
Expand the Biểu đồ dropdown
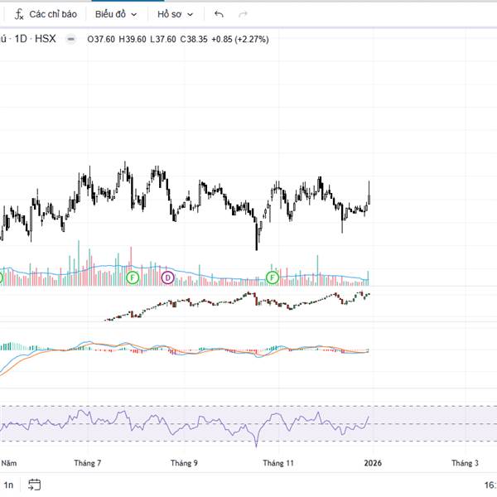click(116, 14)
